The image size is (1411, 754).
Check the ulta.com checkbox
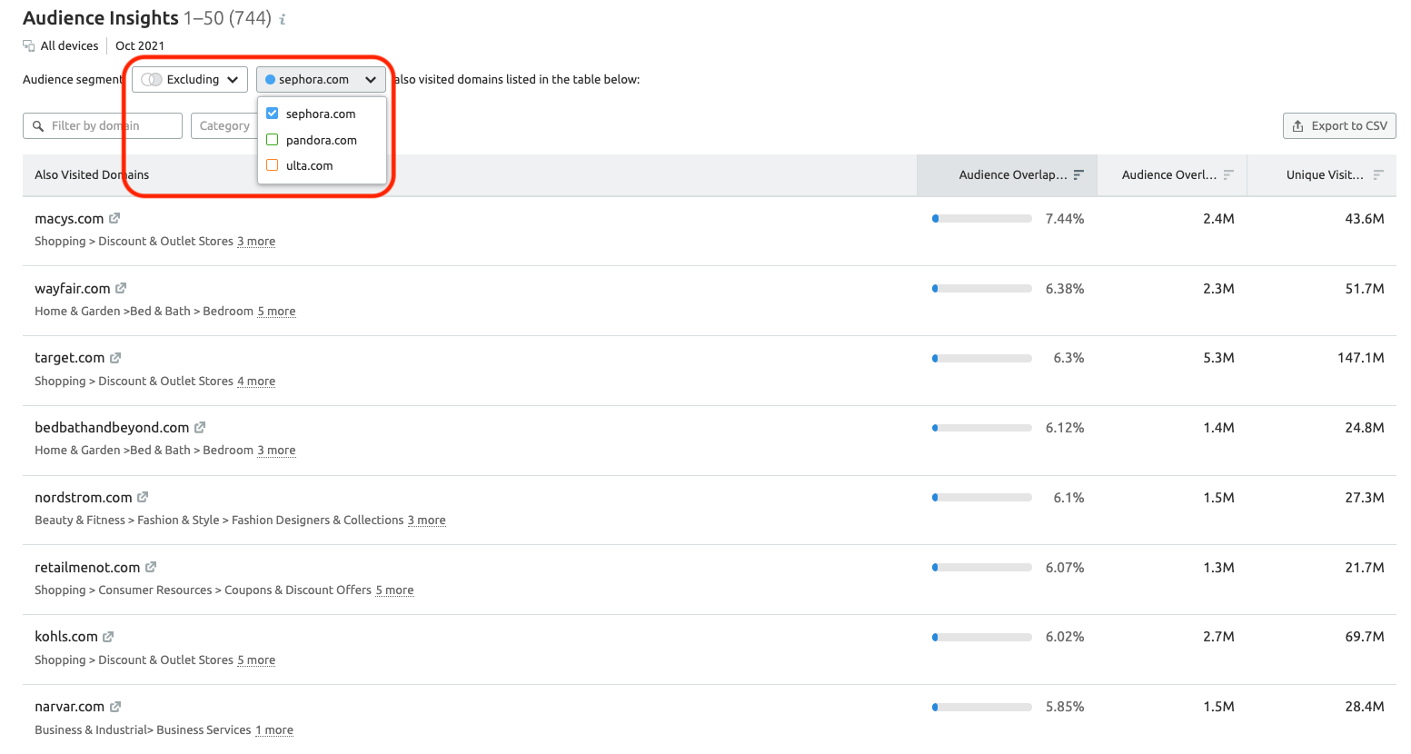click(x=272, y=165)
